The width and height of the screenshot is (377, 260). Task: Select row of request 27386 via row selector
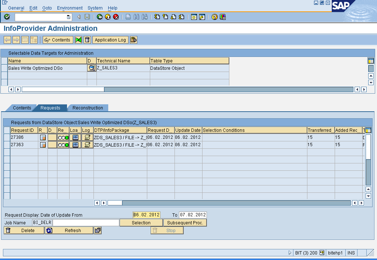click(7, 137)
